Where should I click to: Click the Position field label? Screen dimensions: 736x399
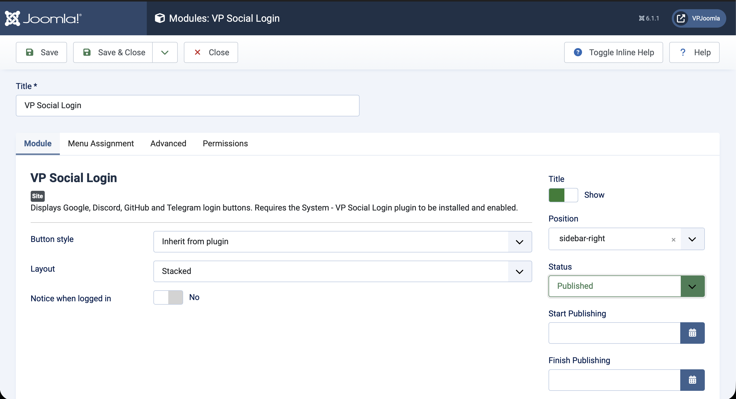tap(563, 219)
